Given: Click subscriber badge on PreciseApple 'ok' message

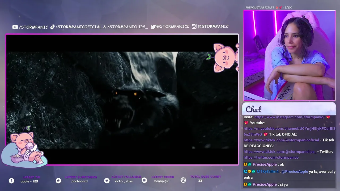Looking at the screenshot, I should coord(245,164).
